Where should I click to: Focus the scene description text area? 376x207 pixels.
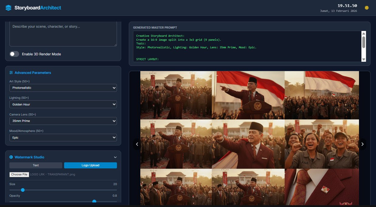(63, 34)
